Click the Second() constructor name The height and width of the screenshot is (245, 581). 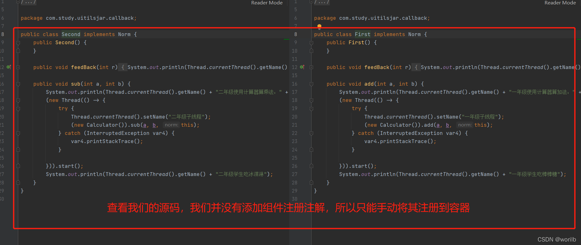pos(65,43)
